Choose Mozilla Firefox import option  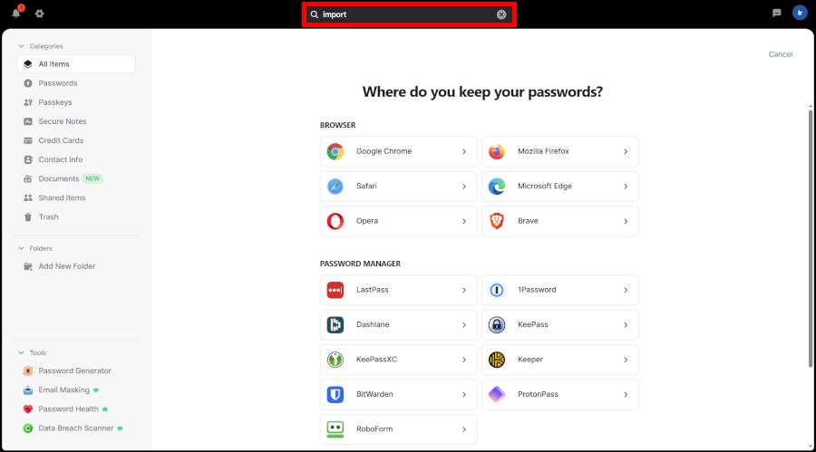click(x=559, y=151)
